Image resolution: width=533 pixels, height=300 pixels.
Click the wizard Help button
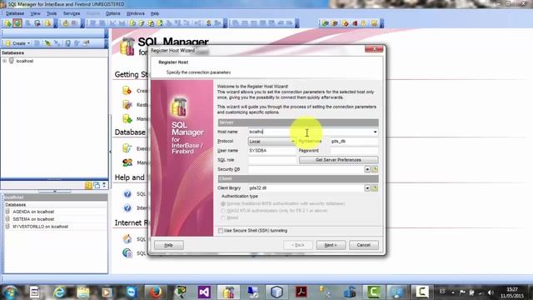pyautogui.click(x=168, y=245)
